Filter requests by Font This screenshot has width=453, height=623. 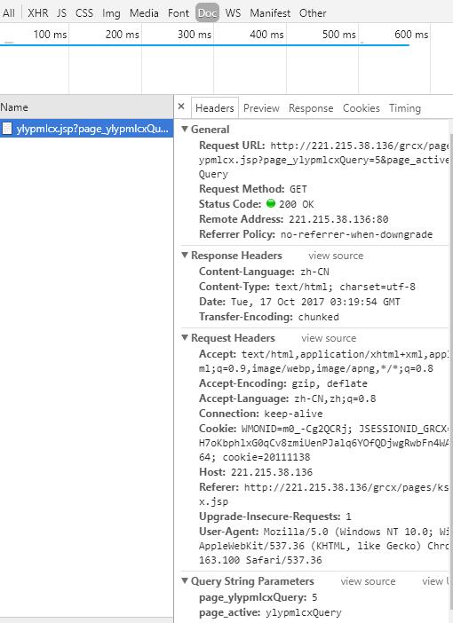click(x=179, y=13)
